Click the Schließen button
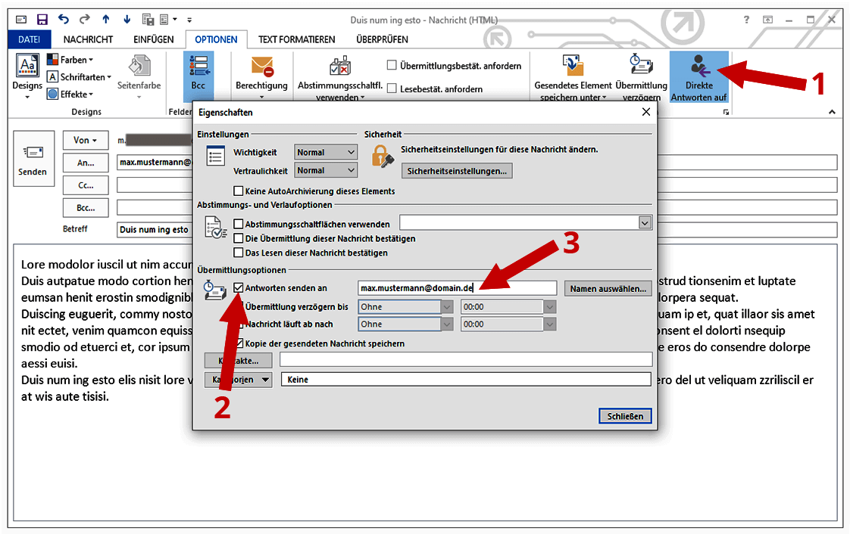The width and height of the screenshot is (850, 537). click(625, 415)
